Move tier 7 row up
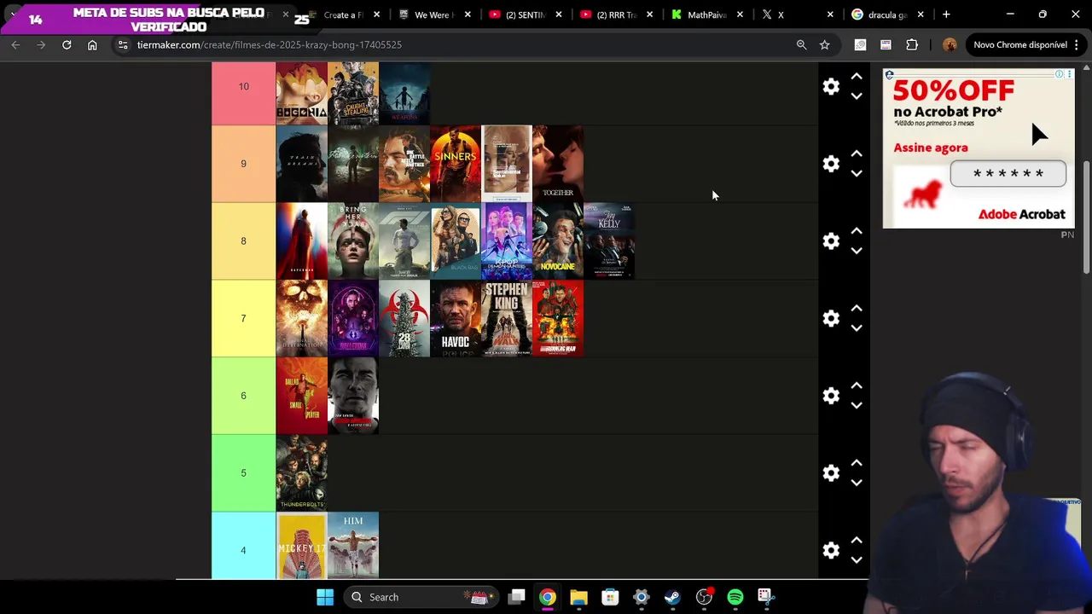Viewport: 1092px width, 614px height. point(857,309)
